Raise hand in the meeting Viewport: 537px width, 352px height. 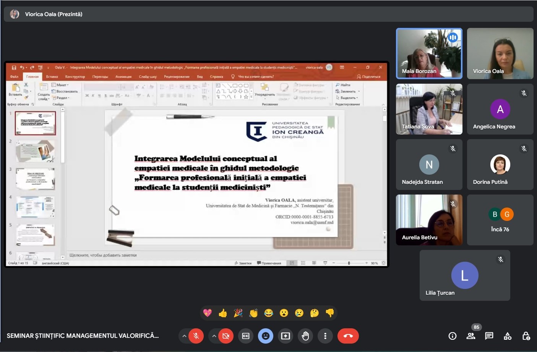coord(305,336)
